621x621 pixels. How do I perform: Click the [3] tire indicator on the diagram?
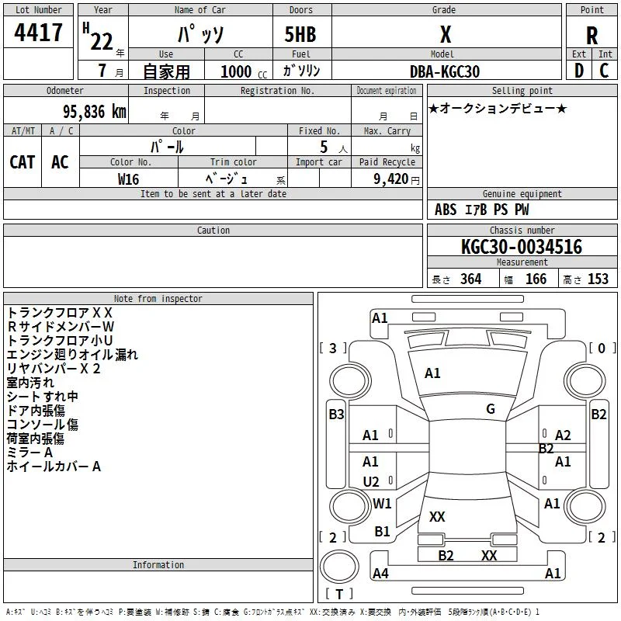tap(334, 349)
